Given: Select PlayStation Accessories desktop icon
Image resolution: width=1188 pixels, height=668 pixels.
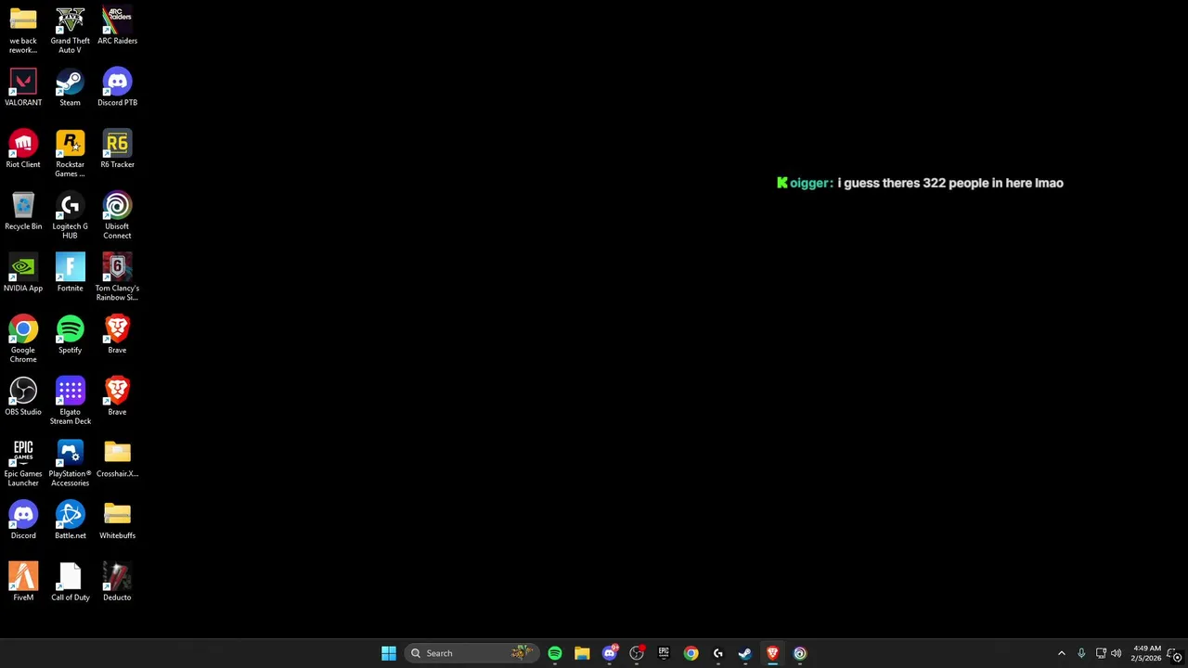Looking at the screenshot, I should (x=70, y=464).
